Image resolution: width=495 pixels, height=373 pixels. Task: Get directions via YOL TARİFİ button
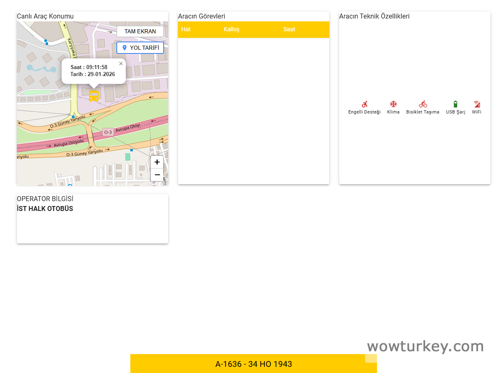tap(140, 48)
